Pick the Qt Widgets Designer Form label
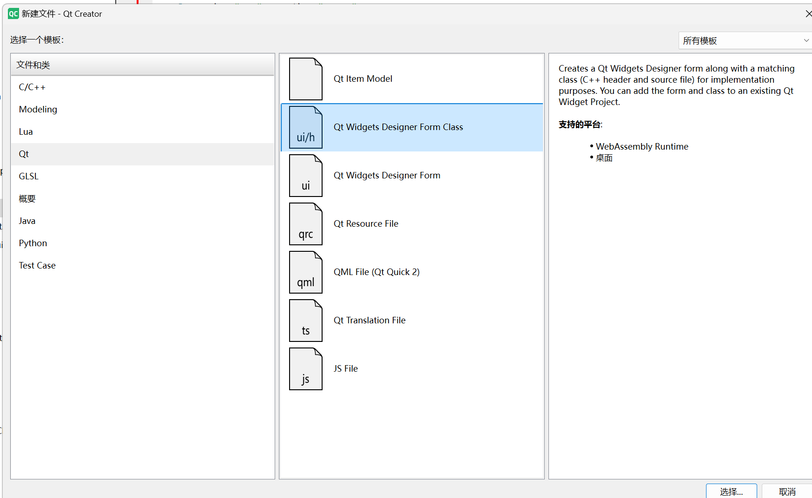This screenshot has width=812, height=498. pyautogui.click(x=387, y=176)
